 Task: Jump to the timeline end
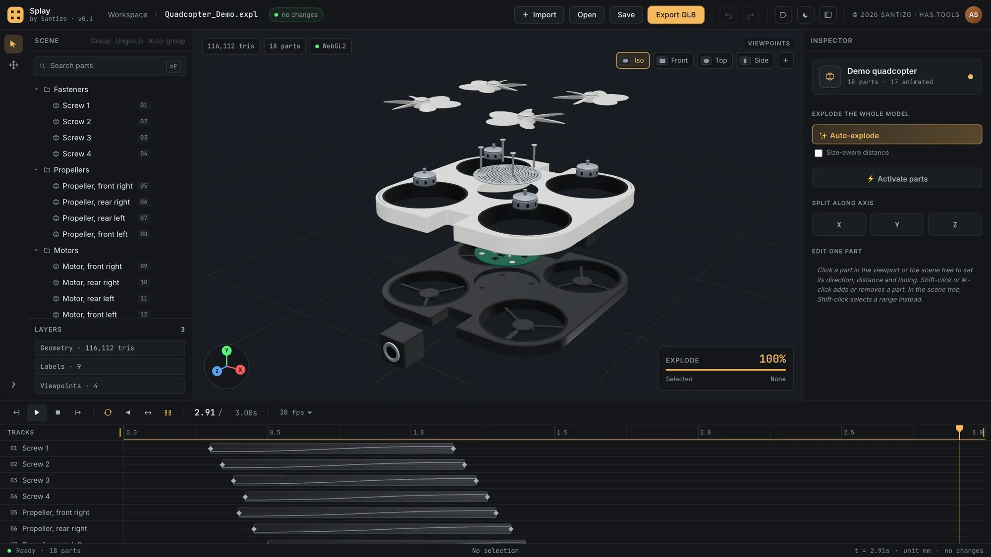(x=78, y=412)
